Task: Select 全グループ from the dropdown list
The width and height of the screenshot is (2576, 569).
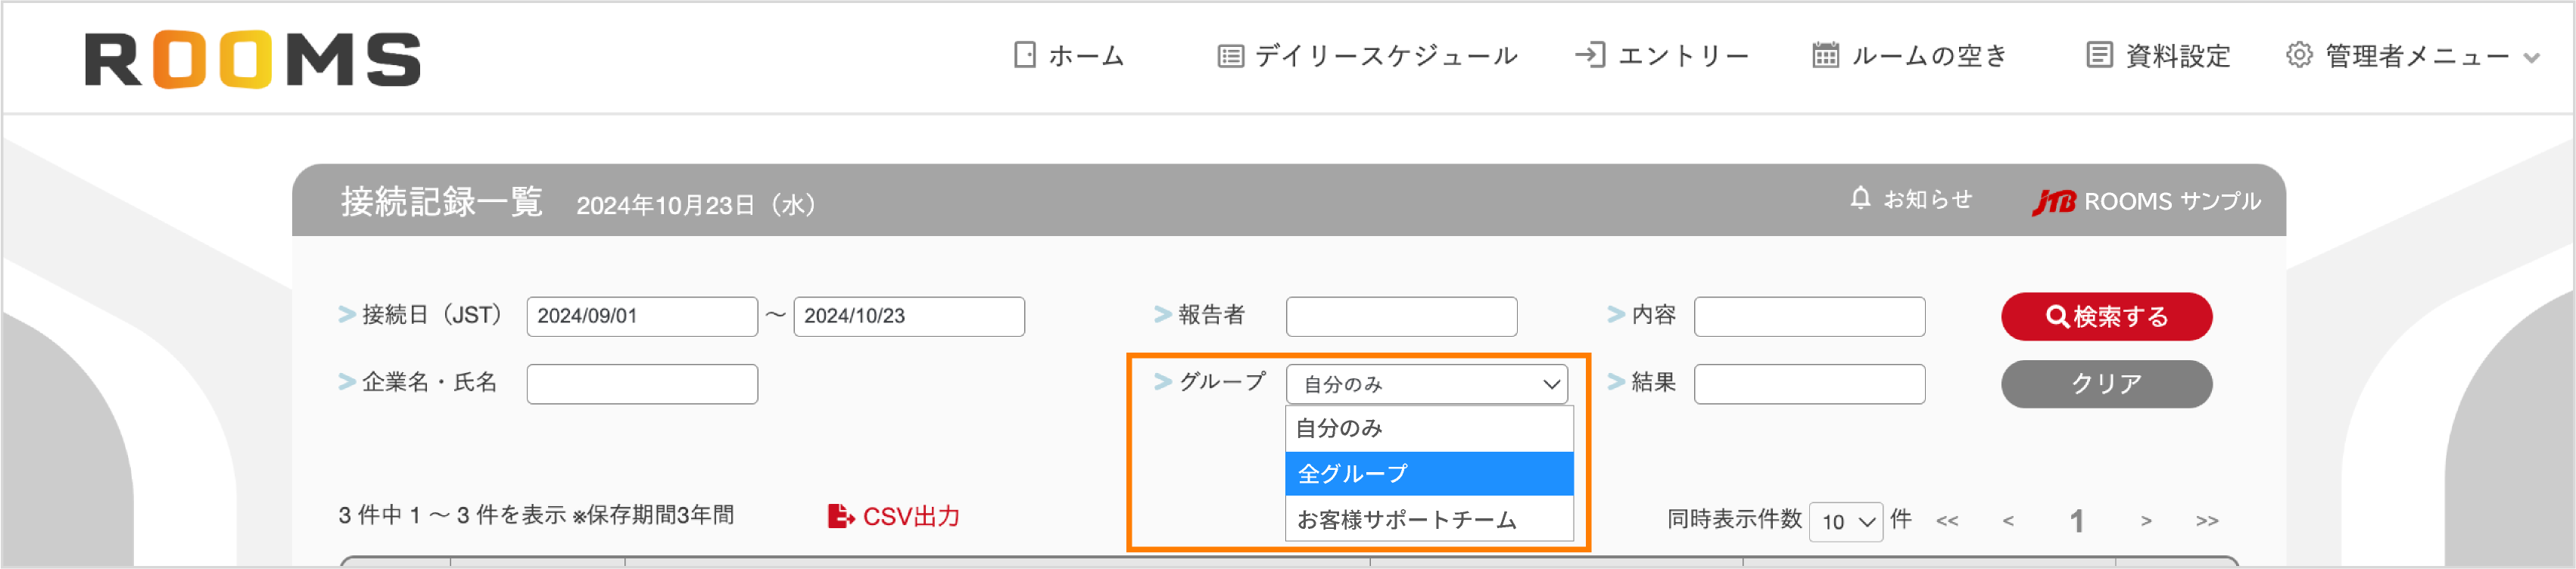Action: tap(1428, 474)
